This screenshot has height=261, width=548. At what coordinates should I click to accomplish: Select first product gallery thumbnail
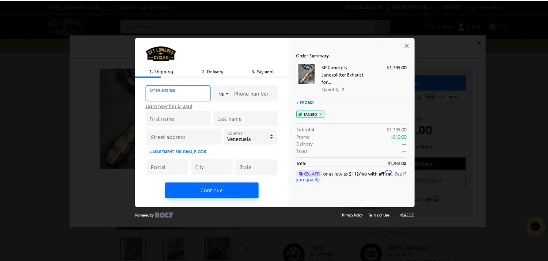133,249
